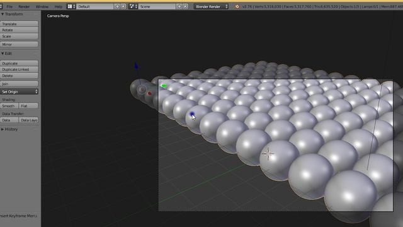Delete the active scene with X icon
The height and width of the screenshot is (227, 403).
(x=185, y=6)
